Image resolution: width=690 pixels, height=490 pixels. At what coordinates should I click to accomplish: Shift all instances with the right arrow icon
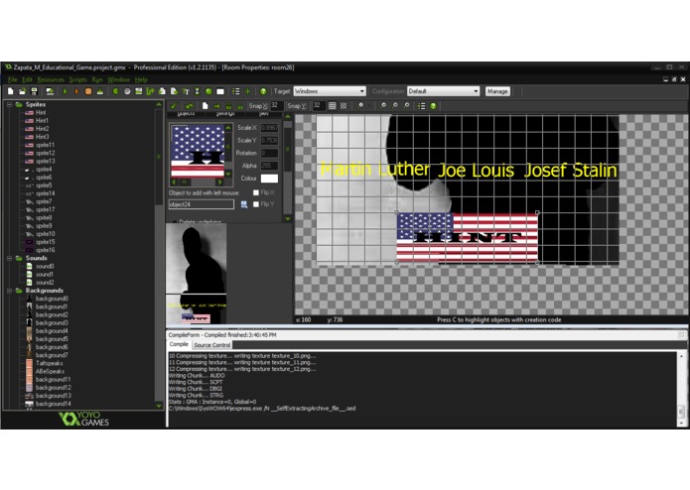[217, 106]
